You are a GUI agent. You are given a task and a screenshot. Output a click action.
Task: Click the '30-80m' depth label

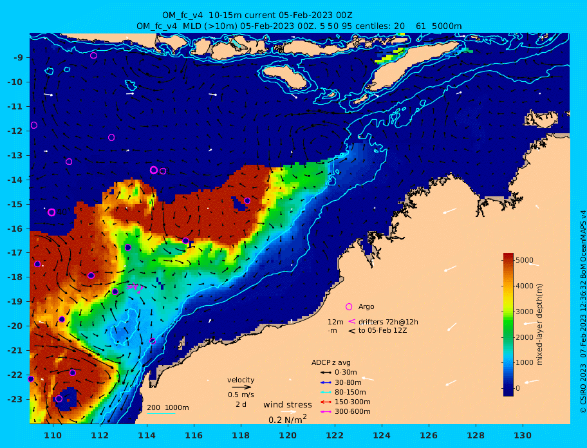tap(348, 382)
